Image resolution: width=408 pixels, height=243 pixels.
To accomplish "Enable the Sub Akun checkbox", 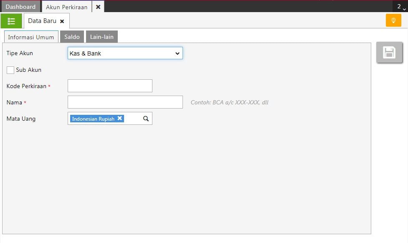I will 10,70.
